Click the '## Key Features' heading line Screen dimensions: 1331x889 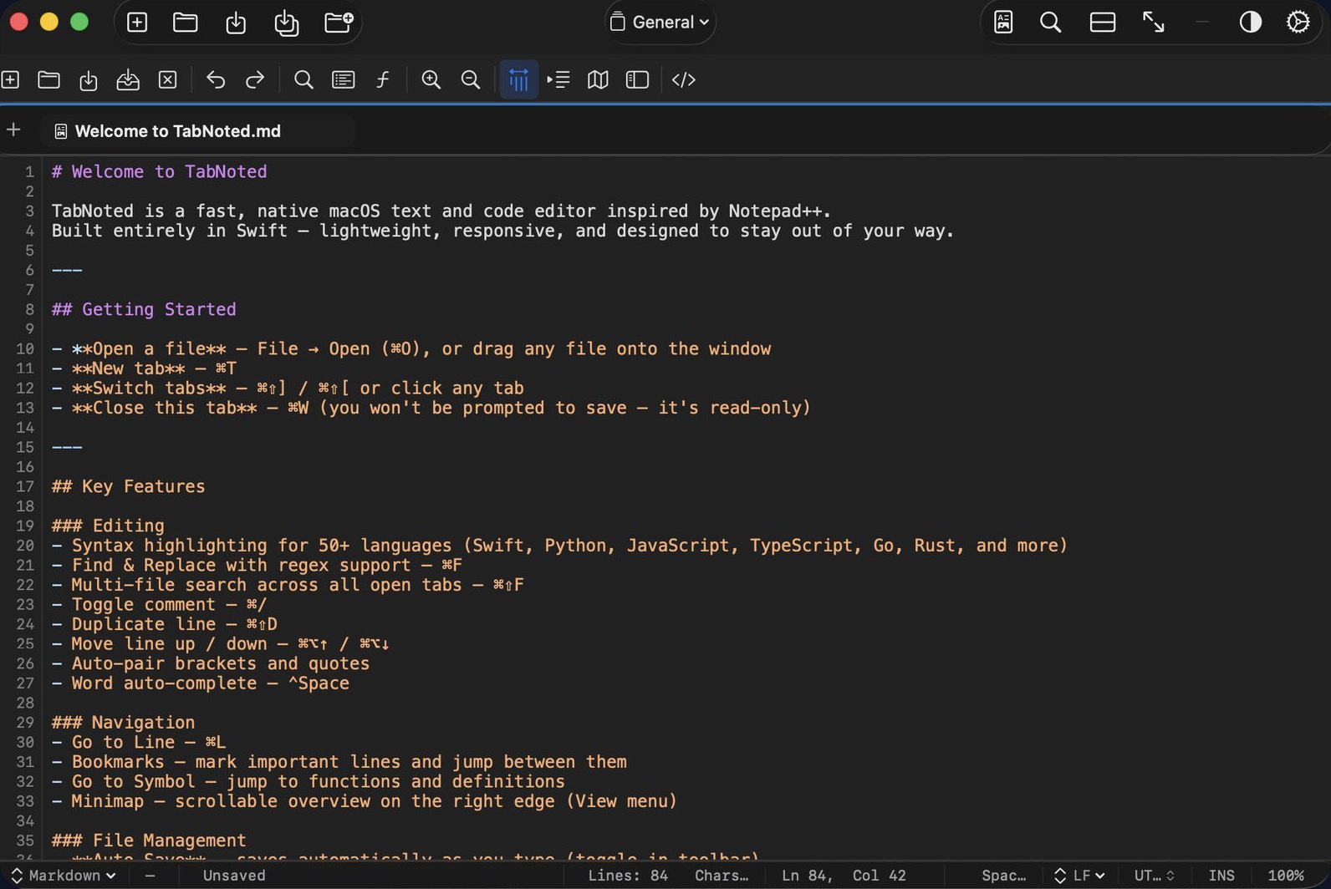[x=128, y=486]
